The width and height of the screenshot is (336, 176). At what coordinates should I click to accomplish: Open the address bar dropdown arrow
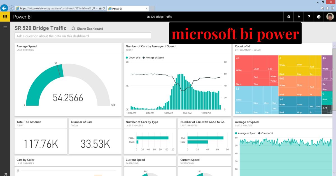point(97,8)
